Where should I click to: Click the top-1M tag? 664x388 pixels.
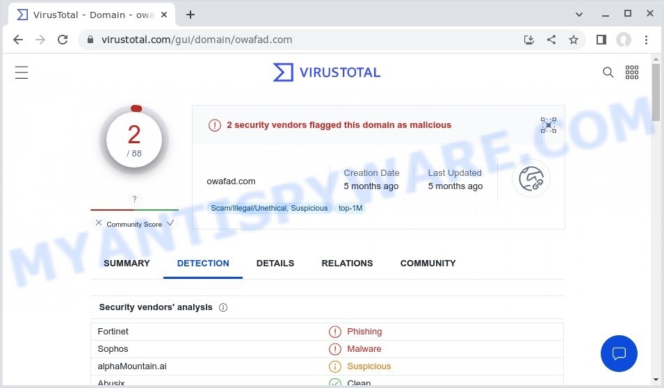tap(350, 208)
